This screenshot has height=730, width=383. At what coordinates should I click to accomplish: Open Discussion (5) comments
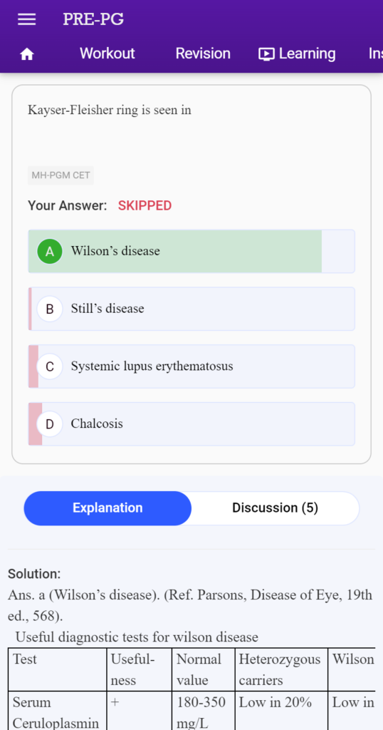(276, 508)
